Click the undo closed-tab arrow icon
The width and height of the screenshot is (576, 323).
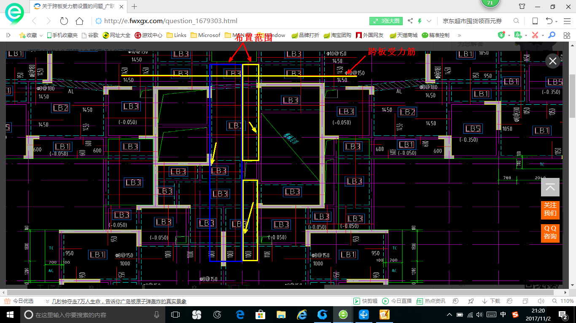click(x=549, y=21)
